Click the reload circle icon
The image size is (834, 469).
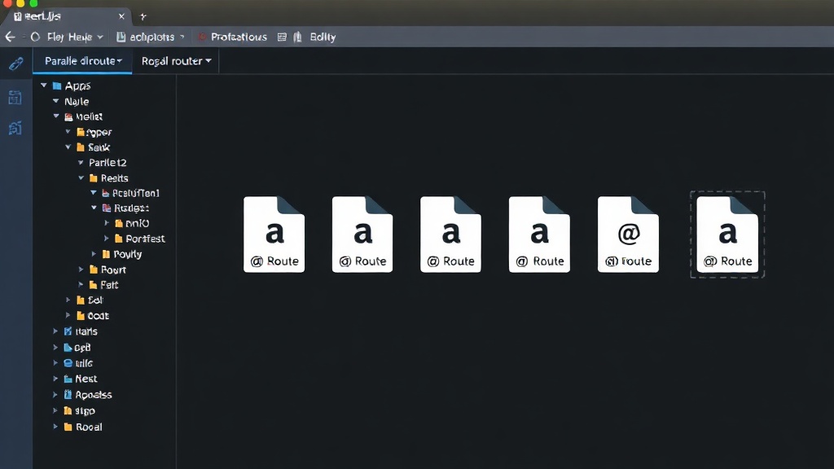35,37
